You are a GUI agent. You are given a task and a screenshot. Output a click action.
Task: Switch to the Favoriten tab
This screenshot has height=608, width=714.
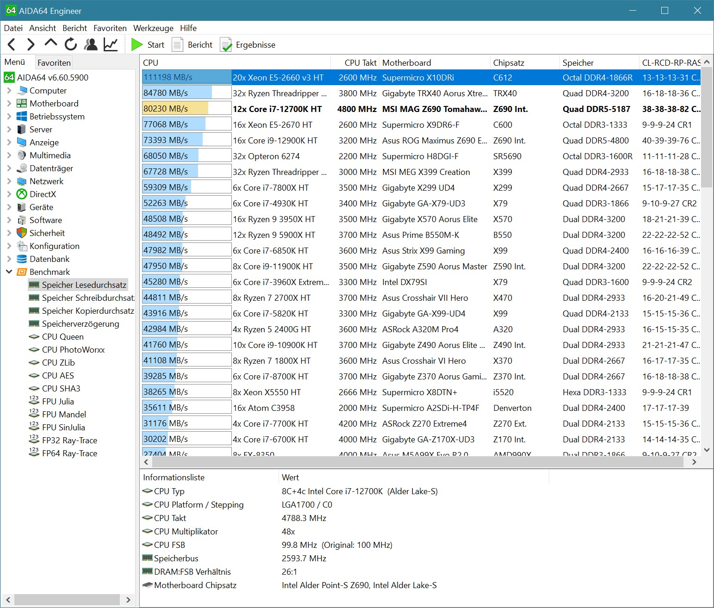coord(54,62)
